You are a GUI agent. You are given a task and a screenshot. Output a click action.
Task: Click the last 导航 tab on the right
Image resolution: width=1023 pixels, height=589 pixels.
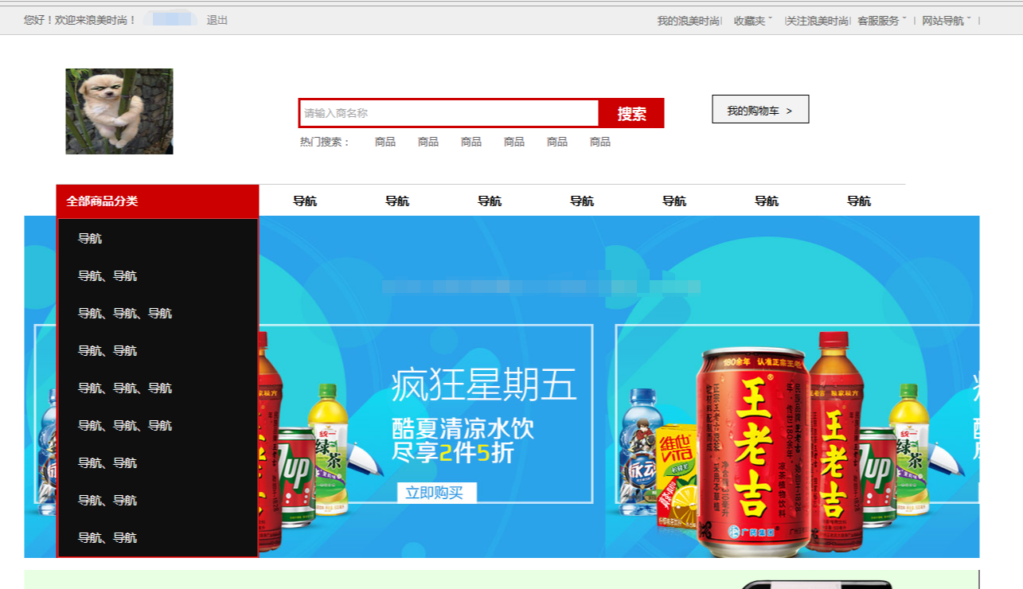[x=858, y=201]
